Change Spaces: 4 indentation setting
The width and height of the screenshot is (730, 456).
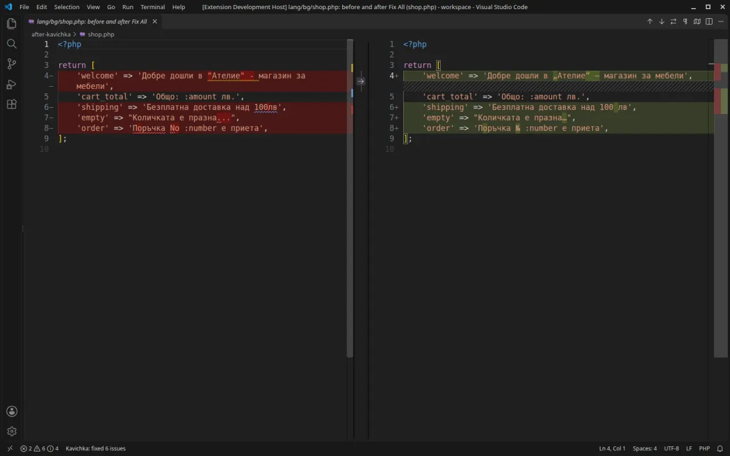644,449
